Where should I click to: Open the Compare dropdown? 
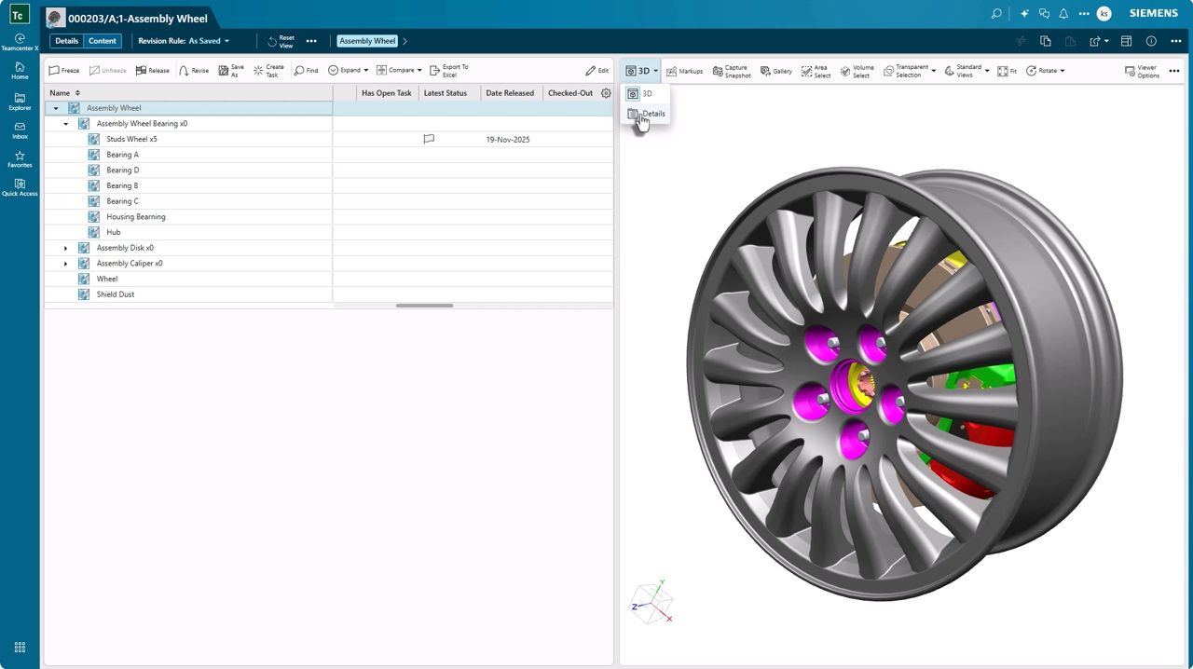[399, 71]
